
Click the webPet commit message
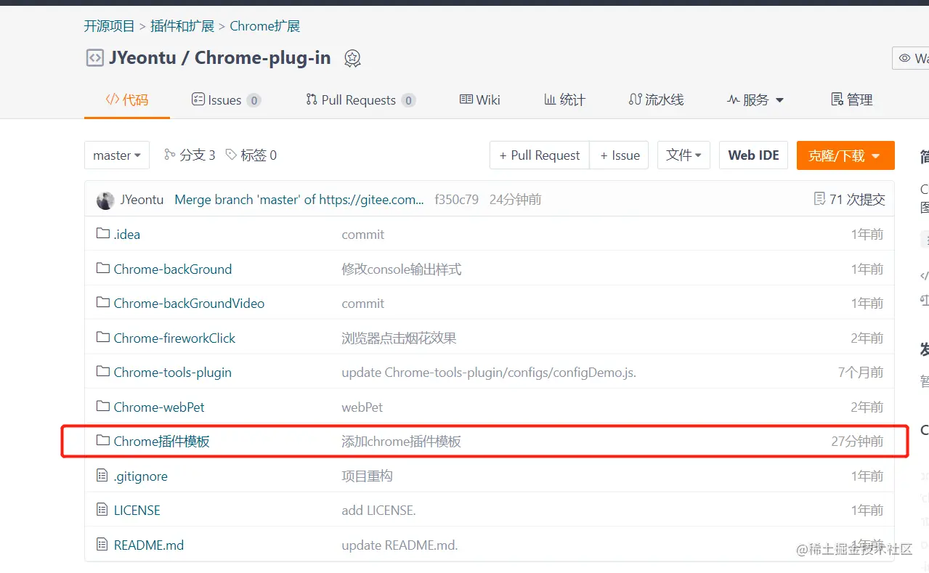[362, 407]
